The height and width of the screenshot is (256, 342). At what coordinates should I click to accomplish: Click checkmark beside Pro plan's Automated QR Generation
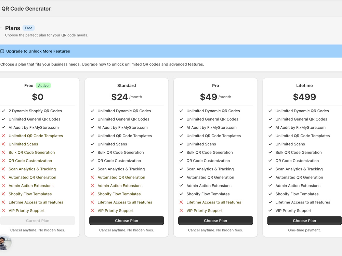pos(181,177)
